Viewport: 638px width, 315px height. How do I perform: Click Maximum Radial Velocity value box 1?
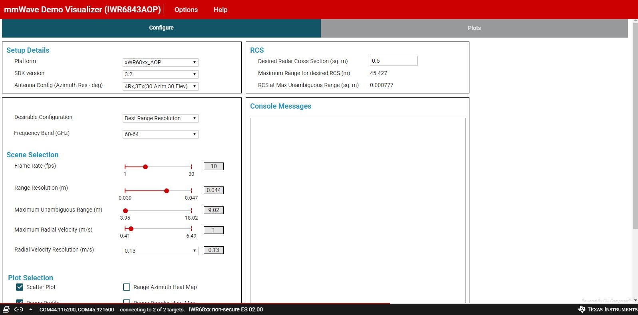tap(214, 230)
